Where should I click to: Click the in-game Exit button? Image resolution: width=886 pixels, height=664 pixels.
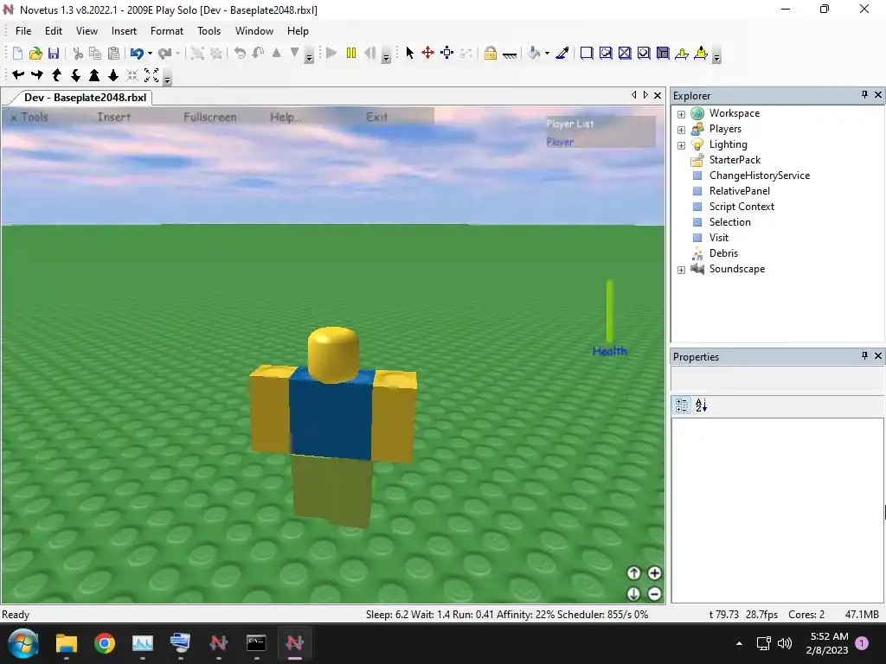[x=377, y=117]
